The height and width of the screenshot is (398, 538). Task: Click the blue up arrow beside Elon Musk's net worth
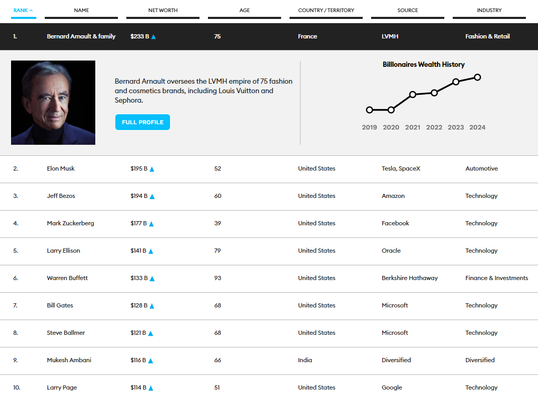coord(152,169)
